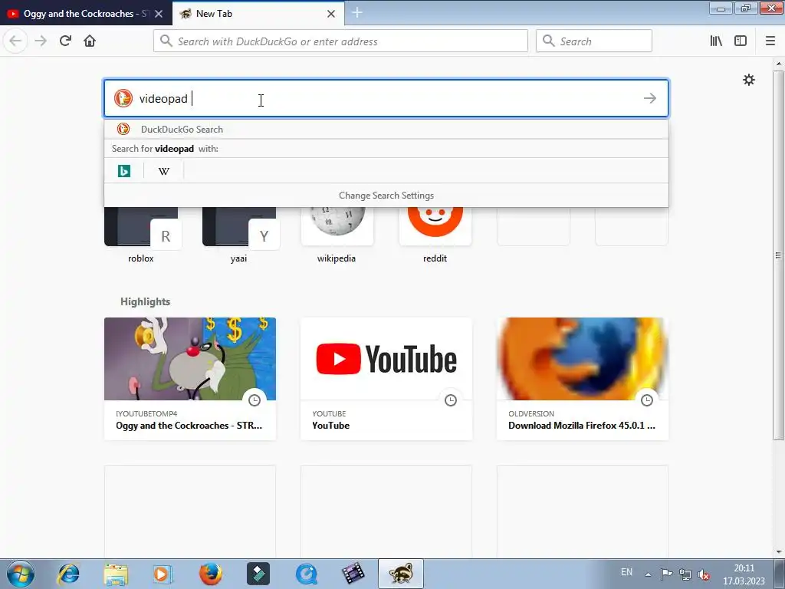Click Oggy and the Cockroaches - STR... title
The image size is (785, 589).
189,425
